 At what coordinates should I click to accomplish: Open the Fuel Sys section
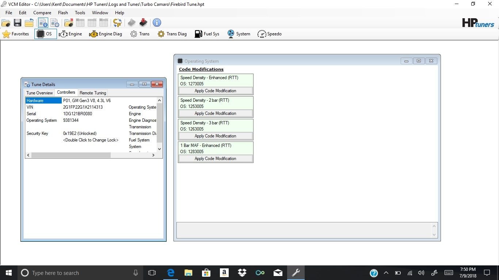[207, 34]
